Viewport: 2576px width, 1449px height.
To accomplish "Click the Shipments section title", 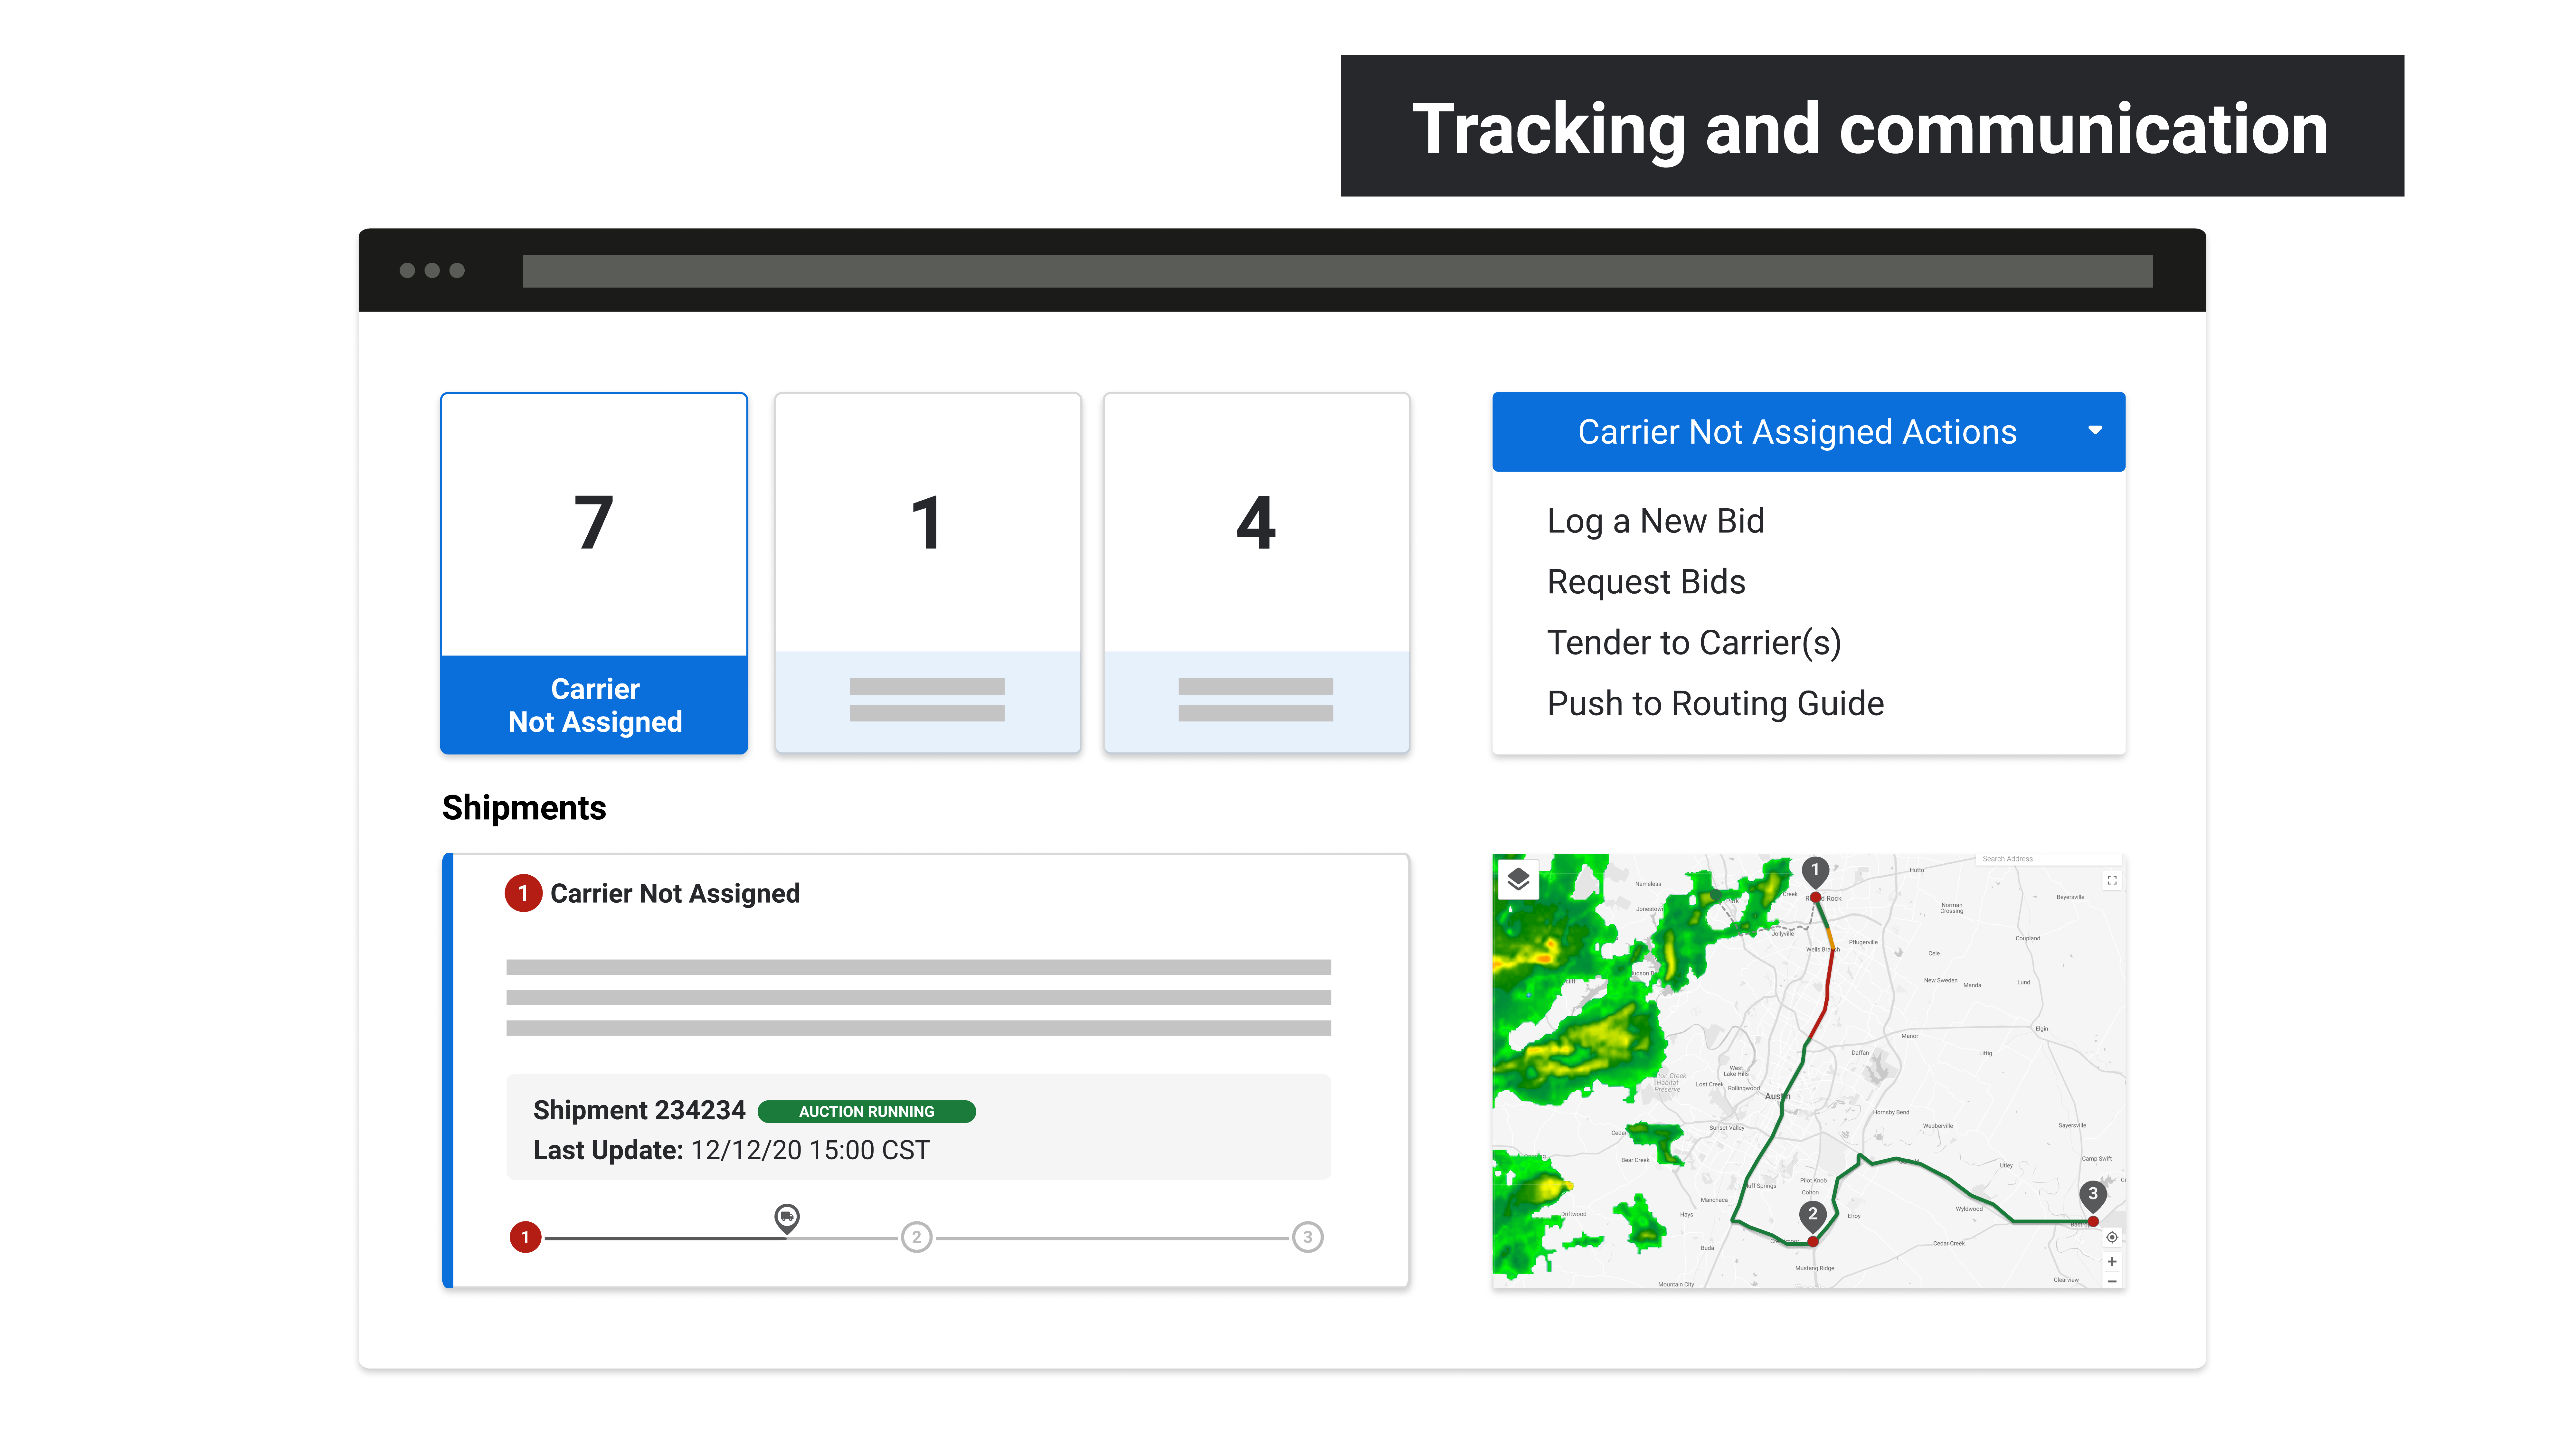I will point(524,808).
